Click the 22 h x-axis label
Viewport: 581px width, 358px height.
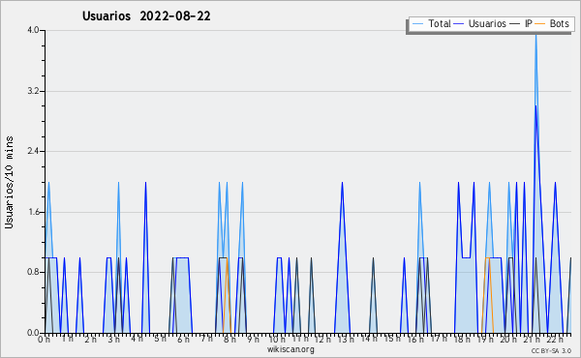(555, 339)
